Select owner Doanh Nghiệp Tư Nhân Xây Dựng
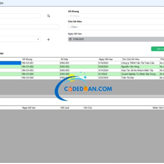 pos(140,74)
